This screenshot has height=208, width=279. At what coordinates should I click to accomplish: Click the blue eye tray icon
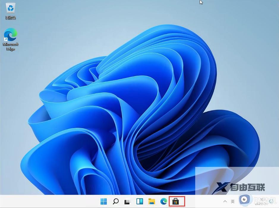[x=245, y=199]
